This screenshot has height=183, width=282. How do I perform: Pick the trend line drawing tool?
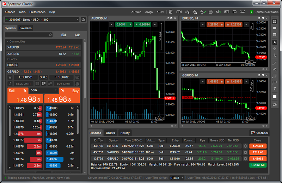[275, 63]
